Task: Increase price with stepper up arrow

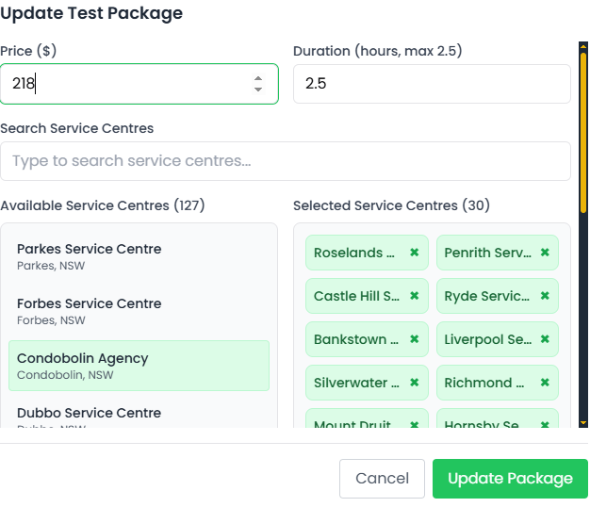Action: click(x=258, y=78)
